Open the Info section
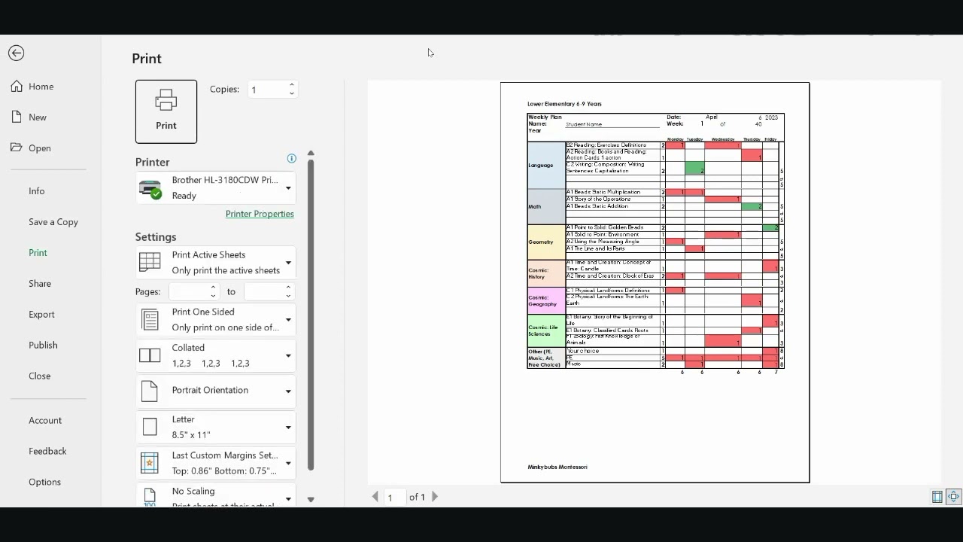Image resolution: width=963 pixels, height=542 pixels. click(37, 190)
